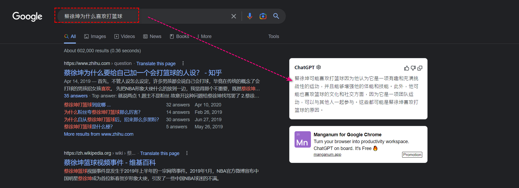The width and height of the screenshot is (519, 188).
Task: Translate the Wikipedia result page
Action: (160, 153)
